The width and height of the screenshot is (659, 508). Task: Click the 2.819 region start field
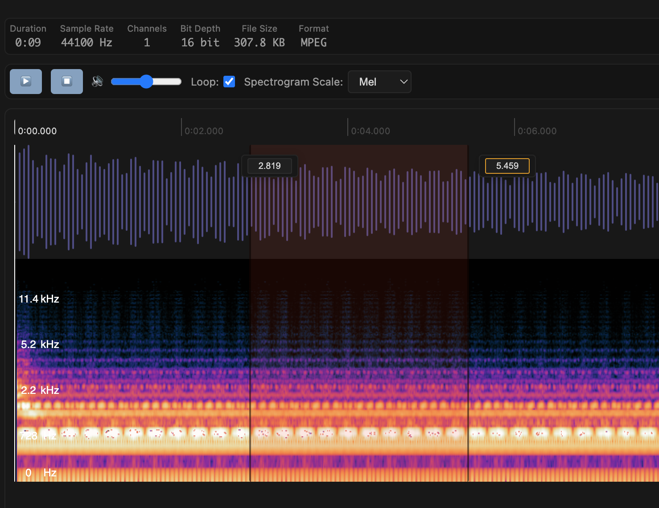coord(270,166)
